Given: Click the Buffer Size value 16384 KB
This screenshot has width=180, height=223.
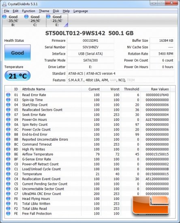Looking at the screenshot, I should tap(162, 41).
